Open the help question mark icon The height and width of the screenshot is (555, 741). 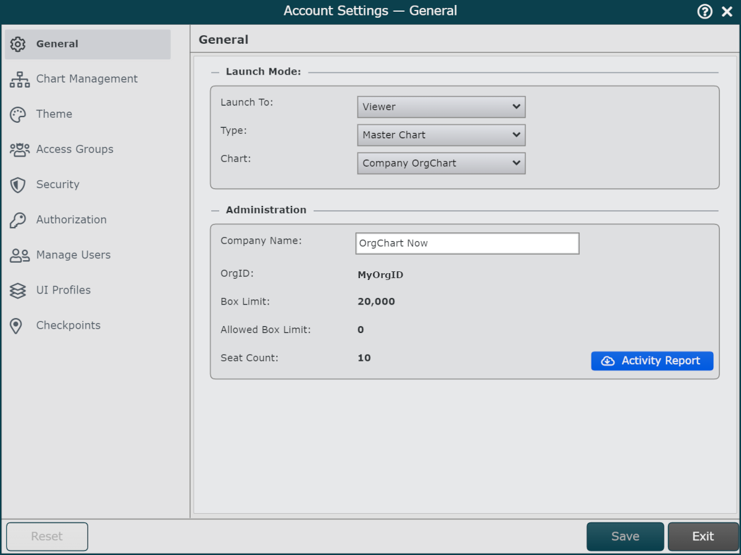(x=705, y=12)
